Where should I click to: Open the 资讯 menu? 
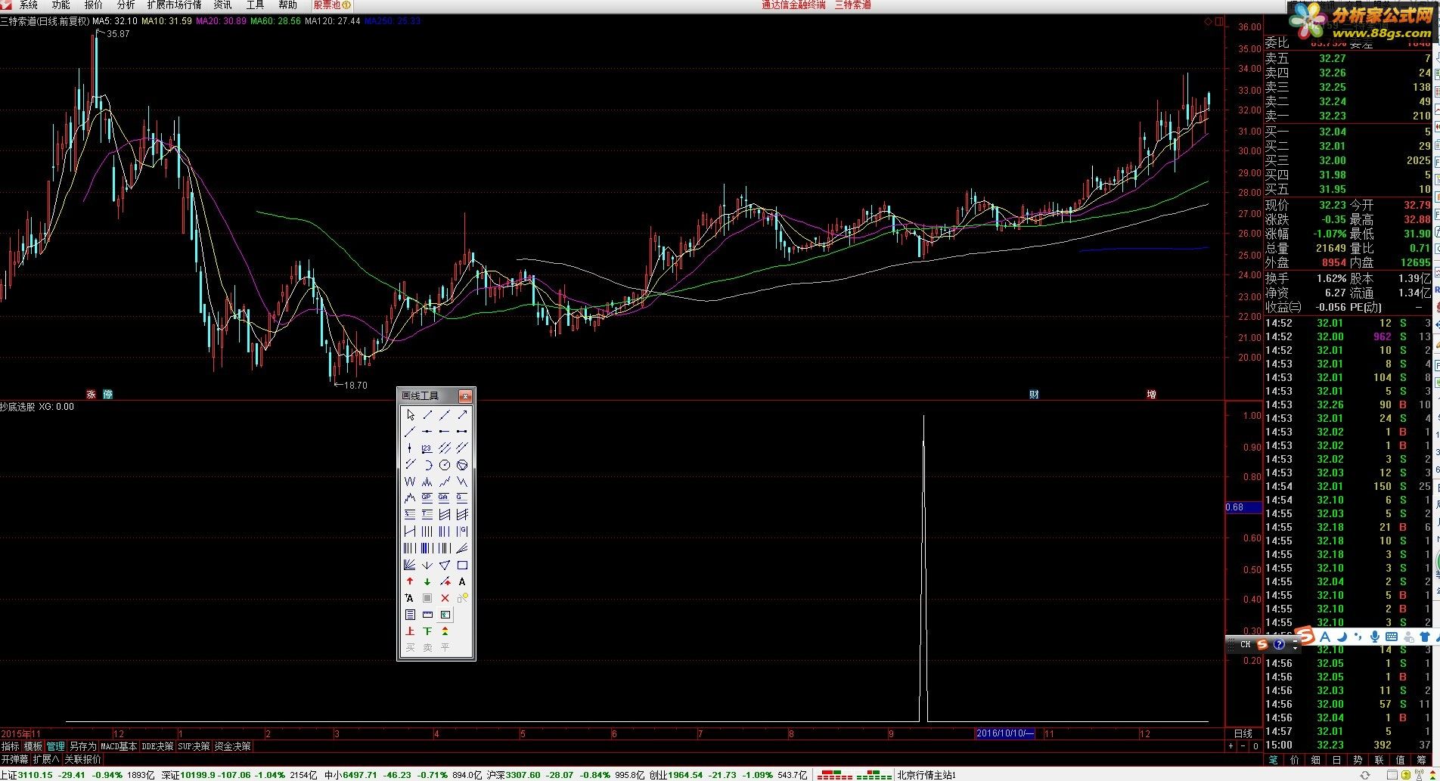(222, 5)
